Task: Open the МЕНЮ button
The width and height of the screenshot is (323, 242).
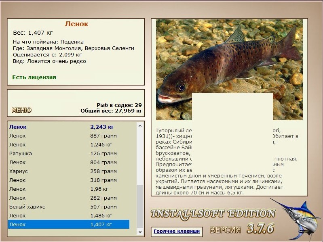Action: coord(21,110)
